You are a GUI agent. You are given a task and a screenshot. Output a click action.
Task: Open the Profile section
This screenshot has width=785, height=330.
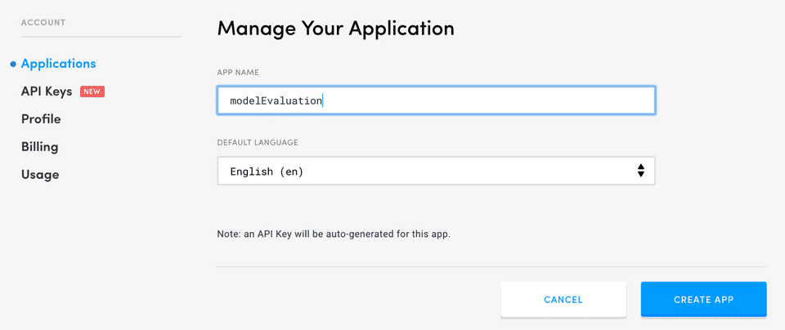[x=41, y=119]
